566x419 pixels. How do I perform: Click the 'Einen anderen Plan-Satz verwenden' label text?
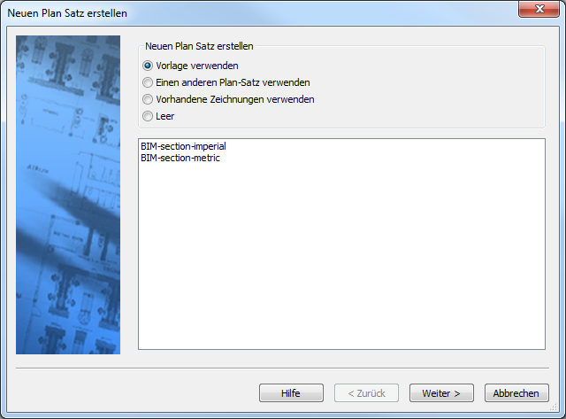tap(233, 82)
